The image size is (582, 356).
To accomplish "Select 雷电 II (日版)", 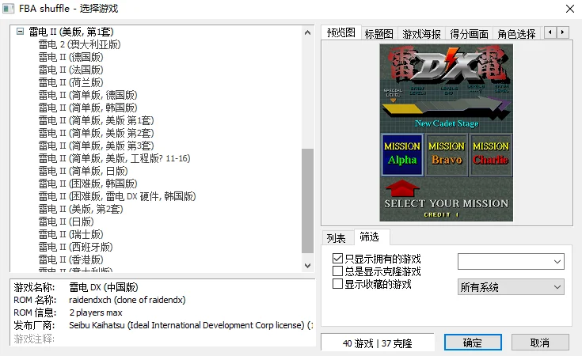I will [x=66, y=222].
